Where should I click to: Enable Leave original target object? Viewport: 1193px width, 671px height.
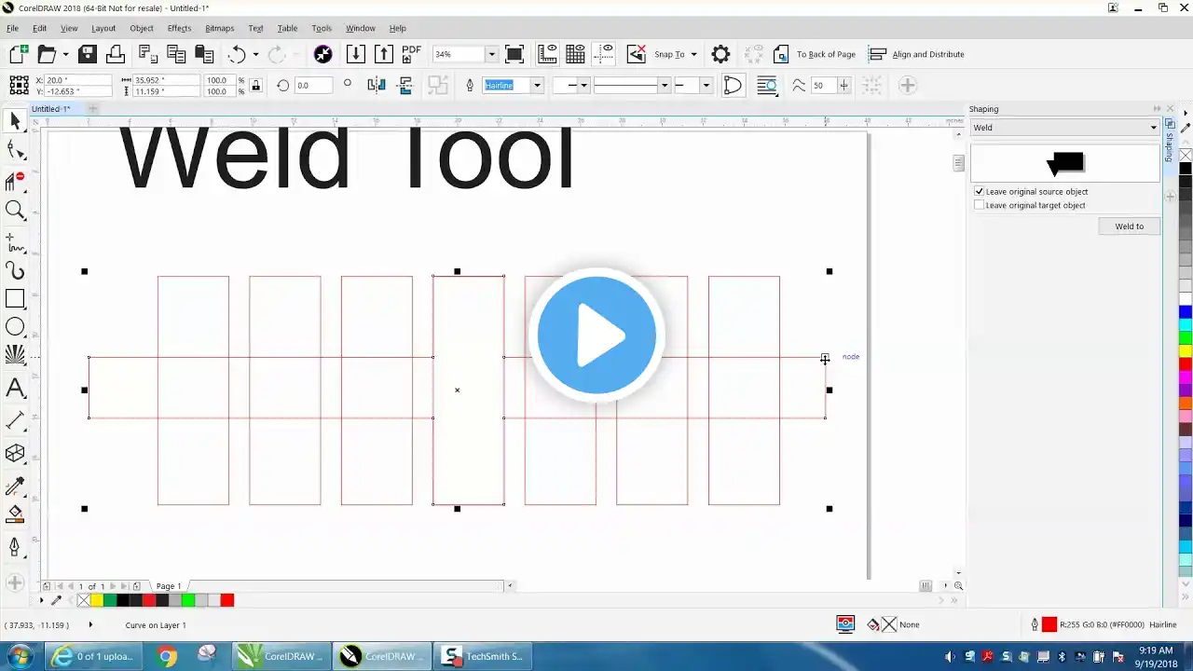[980, 205]
